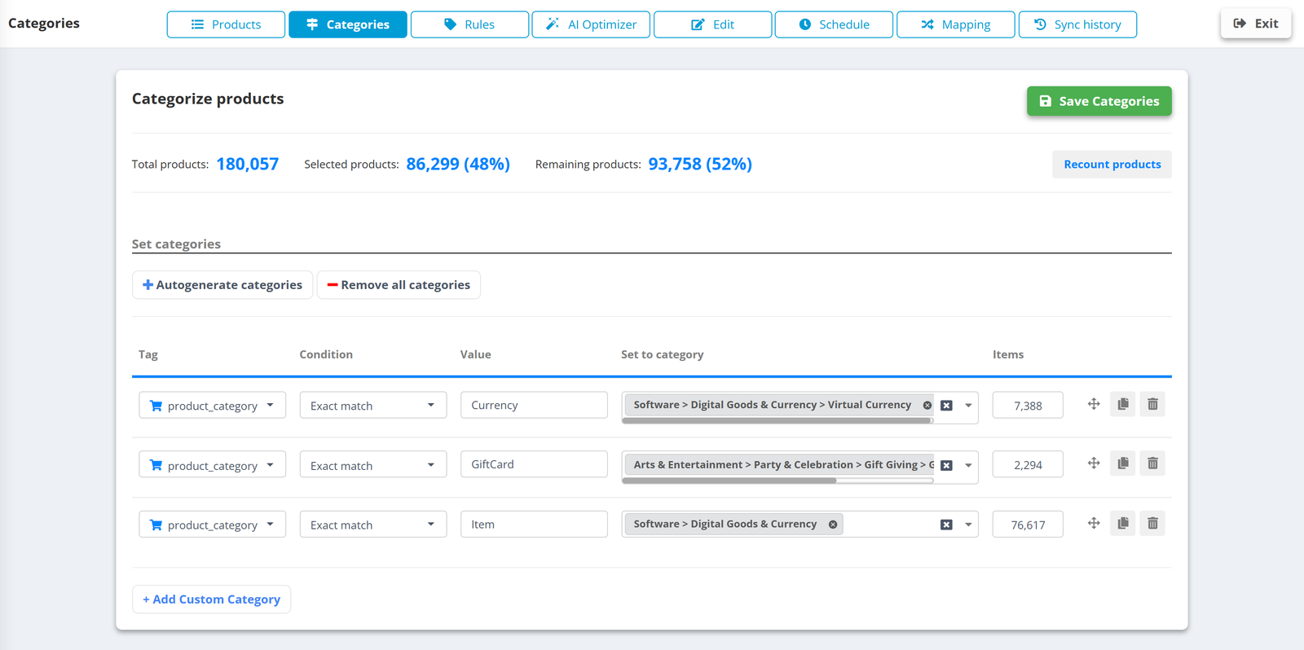Delete the Currency category row
The image size is (1304, 650).
[1152, 404]
